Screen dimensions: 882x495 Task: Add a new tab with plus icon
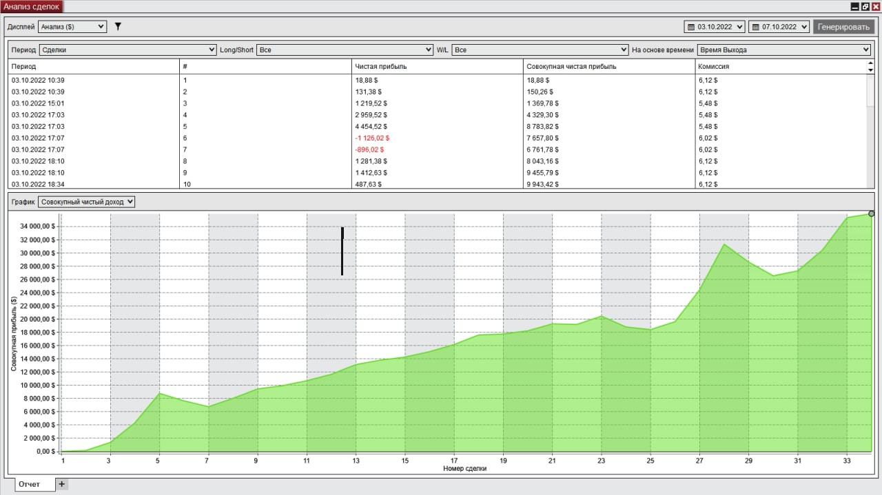(x=61, y=484)
